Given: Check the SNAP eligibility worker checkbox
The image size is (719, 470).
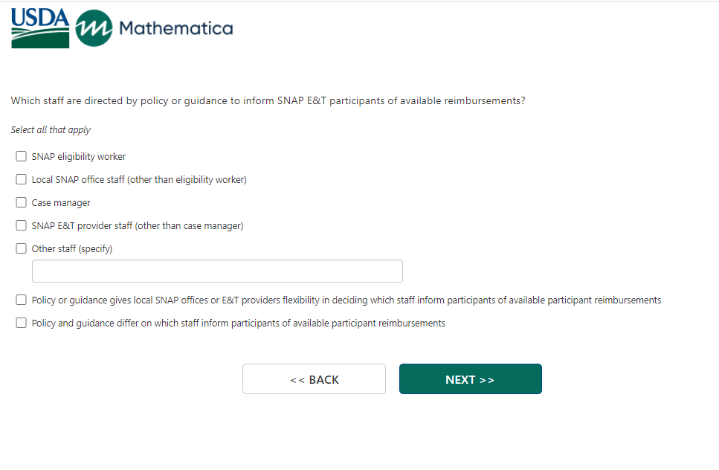Looking at the screenshot, I should tap(21, 156).
